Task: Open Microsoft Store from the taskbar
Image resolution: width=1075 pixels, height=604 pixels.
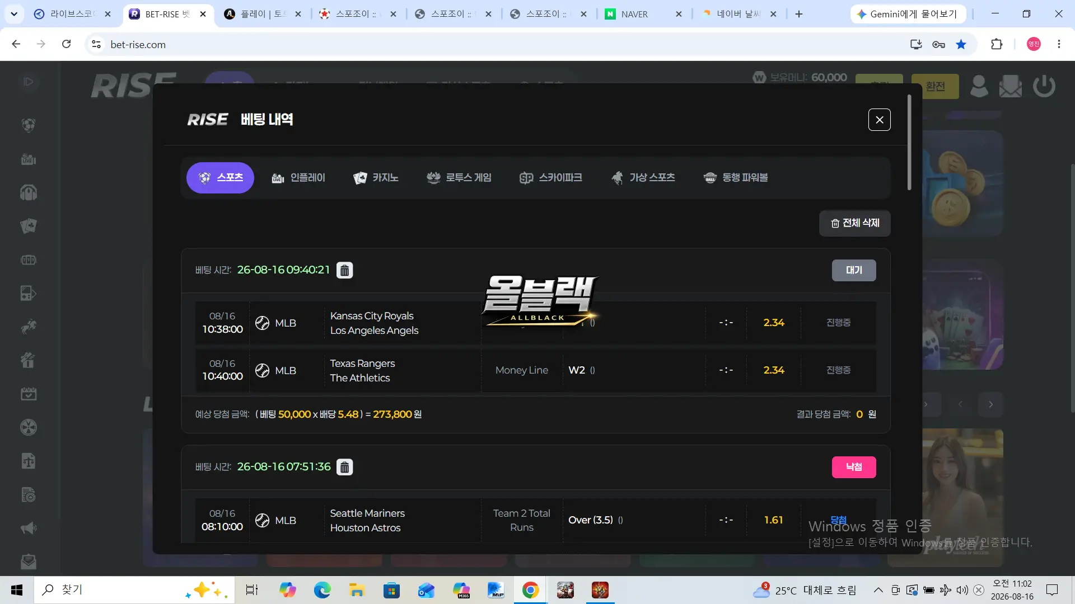Action: pyautogui.click(x=391, y=590)
